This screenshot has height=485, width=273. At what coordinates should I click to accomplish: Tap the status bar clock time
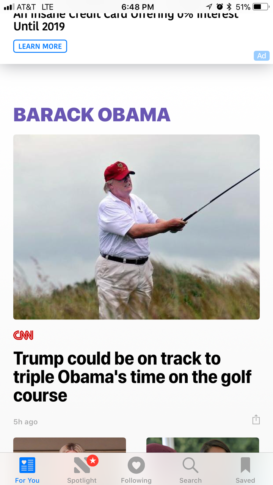(138, 7)
